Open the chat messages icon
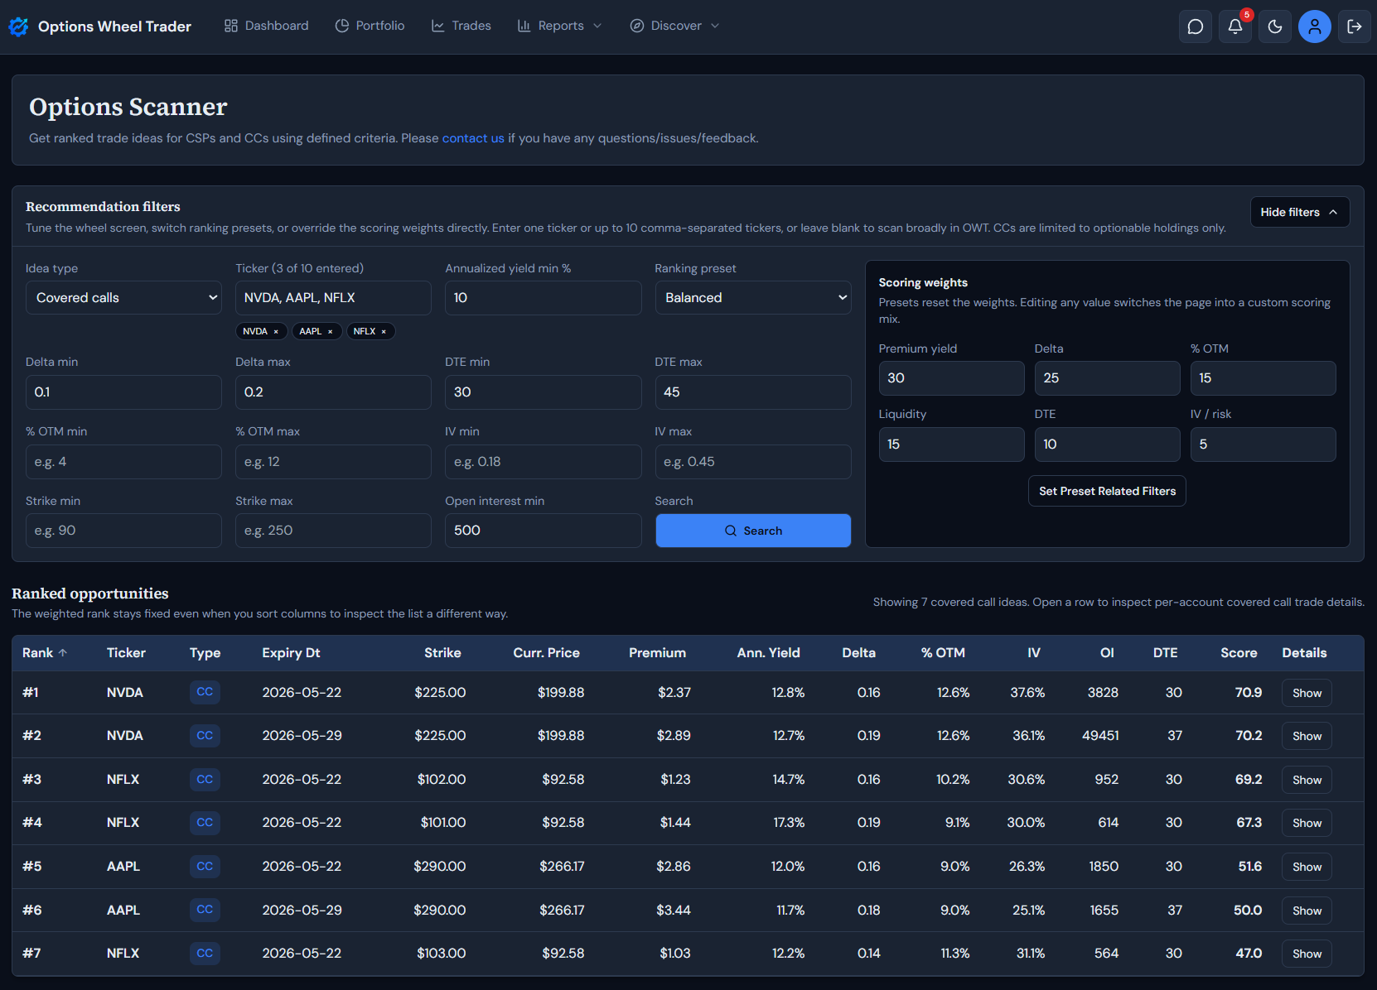The width and height of the screenshot is (1377, 990). click(1195, 26)
